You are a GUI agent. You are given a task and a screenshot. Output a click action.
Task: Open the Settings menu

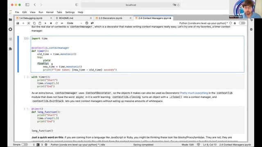pyautogui.click(x=70, y=12)
